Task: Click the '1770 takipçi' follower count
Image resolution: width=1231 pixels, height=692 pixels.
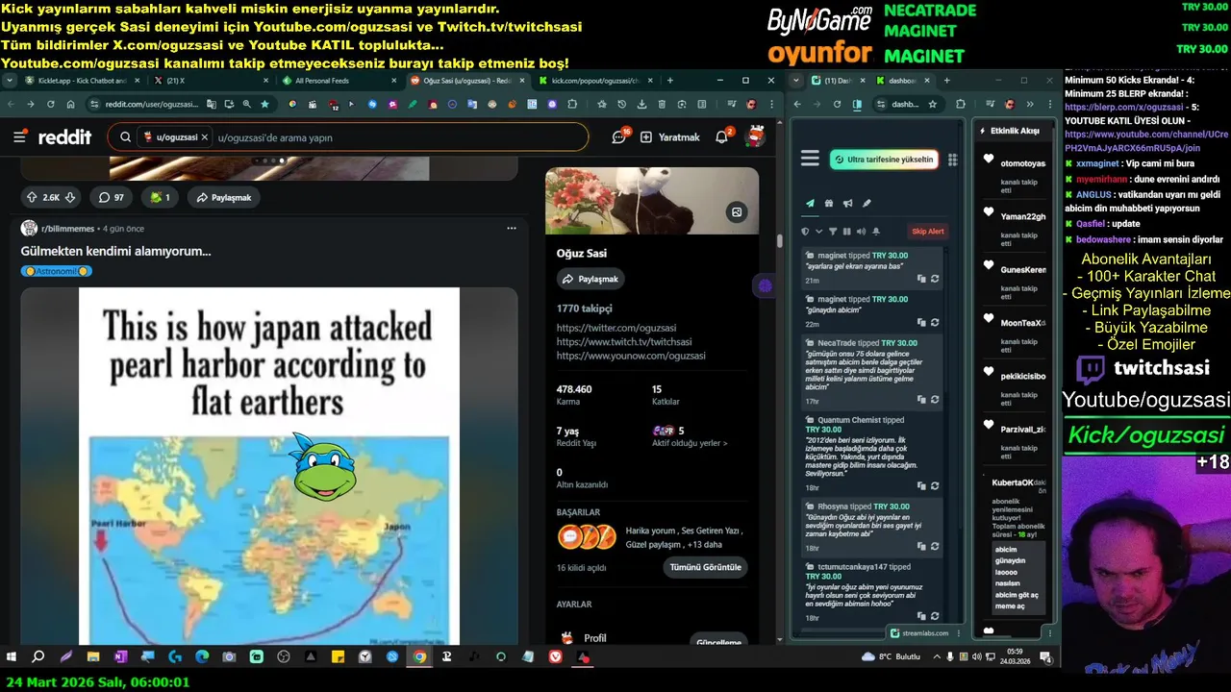Action: 584,309
